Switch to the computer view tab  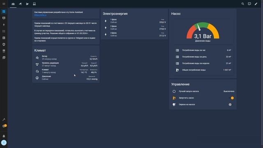(34, 4)
